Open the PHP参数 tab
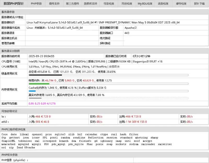Image resolution: width=209 pixels, height=163 pixels. 36,4
